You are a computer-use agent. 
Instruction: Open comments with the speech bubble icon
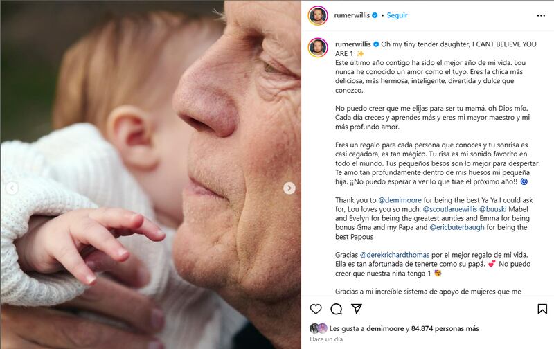pos(337,309)
